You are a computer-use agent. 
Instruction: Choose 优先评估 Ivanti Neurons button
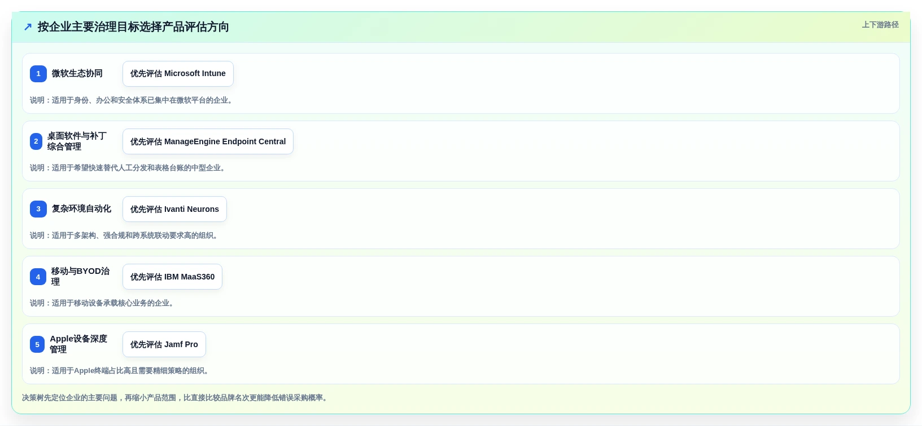174,209
